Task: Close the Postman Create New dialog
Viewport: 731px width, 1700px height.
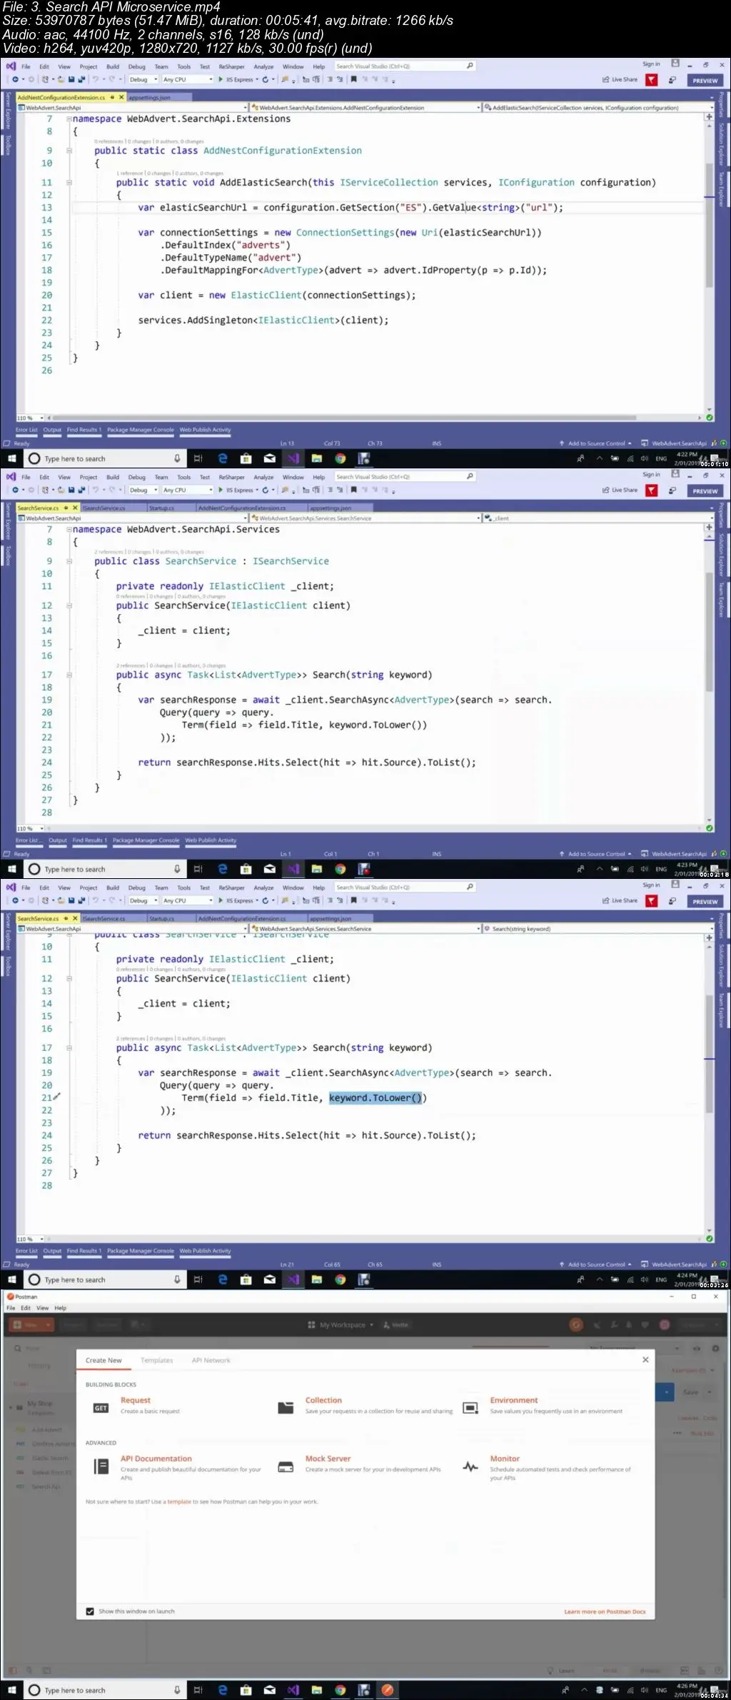Action: coord(645,1359)
